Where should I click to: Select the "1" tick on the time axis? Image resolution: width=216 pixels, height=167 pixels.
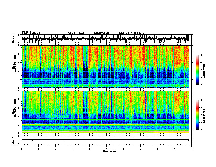point(38,149)
